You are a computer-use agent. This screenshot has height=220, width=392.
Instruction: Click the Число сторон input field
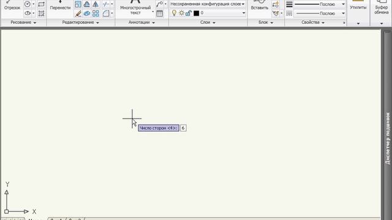pyautogui.click(x=183, y=128)
